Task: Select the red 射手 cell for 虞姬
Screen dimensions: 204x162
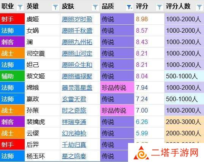Action: coord(12,19)
